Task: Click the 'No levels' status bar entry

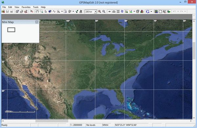Action: click(91, 125)
